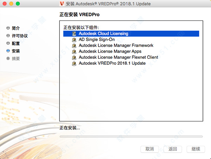The image size is (211, 159).
Task: Click the installation progress bar
Action: [131, 136]
